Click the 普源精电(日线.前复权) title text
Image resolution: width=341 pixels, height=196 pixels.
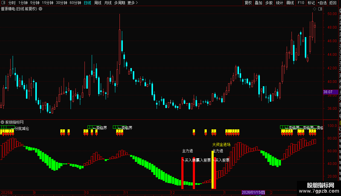19,9
